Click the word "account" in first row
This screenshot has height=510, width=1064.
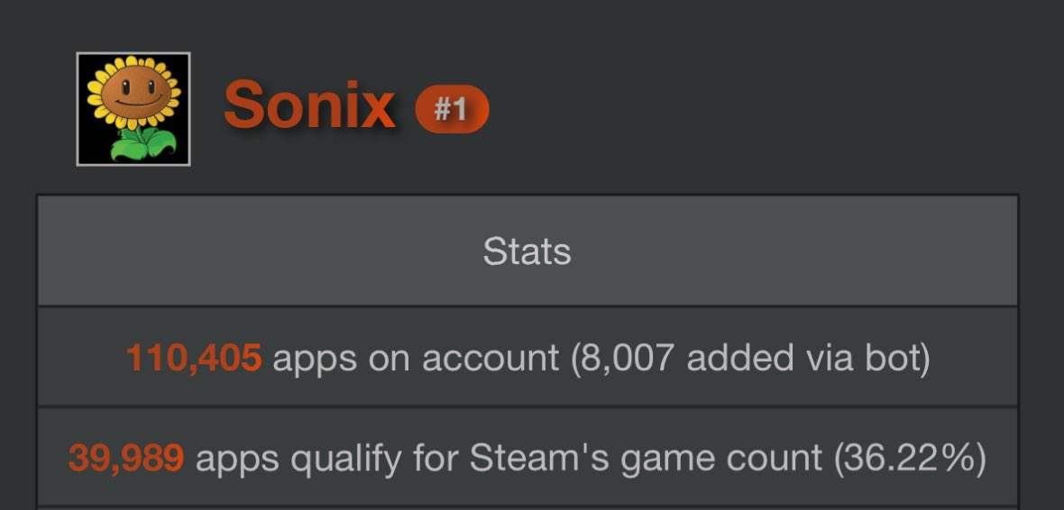coord(491,359)
